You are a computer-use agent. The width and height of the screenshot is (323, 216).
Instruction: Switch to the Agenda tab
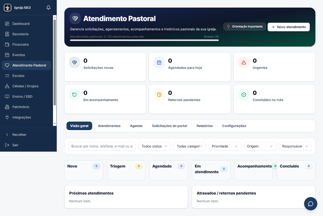coord(136,126)
